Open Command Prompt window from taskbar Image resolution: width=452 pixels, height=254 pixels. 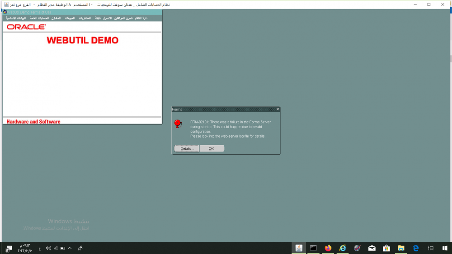tap(313, 248)
